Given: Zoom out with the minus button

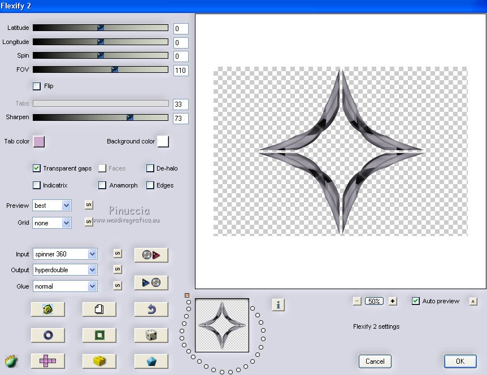Looking at the screenshot, I should (x=357, y=301).
